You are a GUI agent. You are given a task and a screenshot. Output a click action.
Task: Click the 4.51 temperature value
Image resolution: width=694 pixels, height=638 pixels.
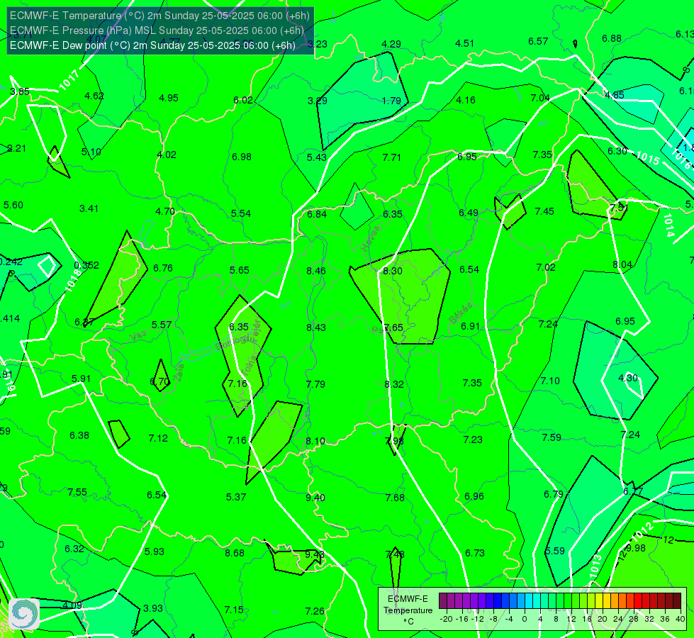pyautogui.click(x=465, y=43)
